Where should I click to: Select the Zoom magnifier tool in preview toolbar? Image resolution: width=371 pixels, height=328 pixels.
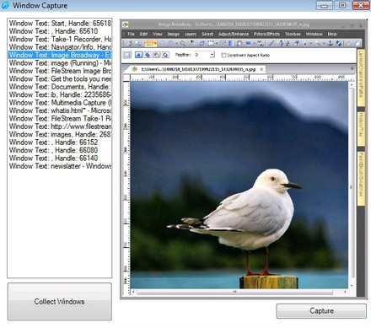137,43
